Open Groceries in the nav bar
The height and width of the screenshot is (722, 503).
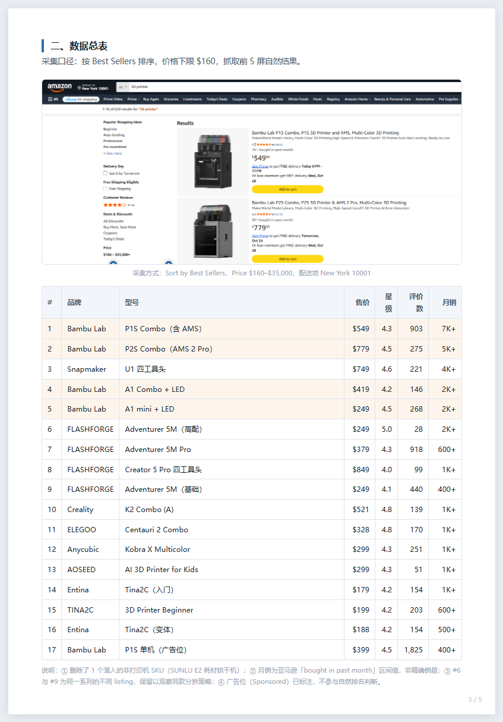click(171, 99)
